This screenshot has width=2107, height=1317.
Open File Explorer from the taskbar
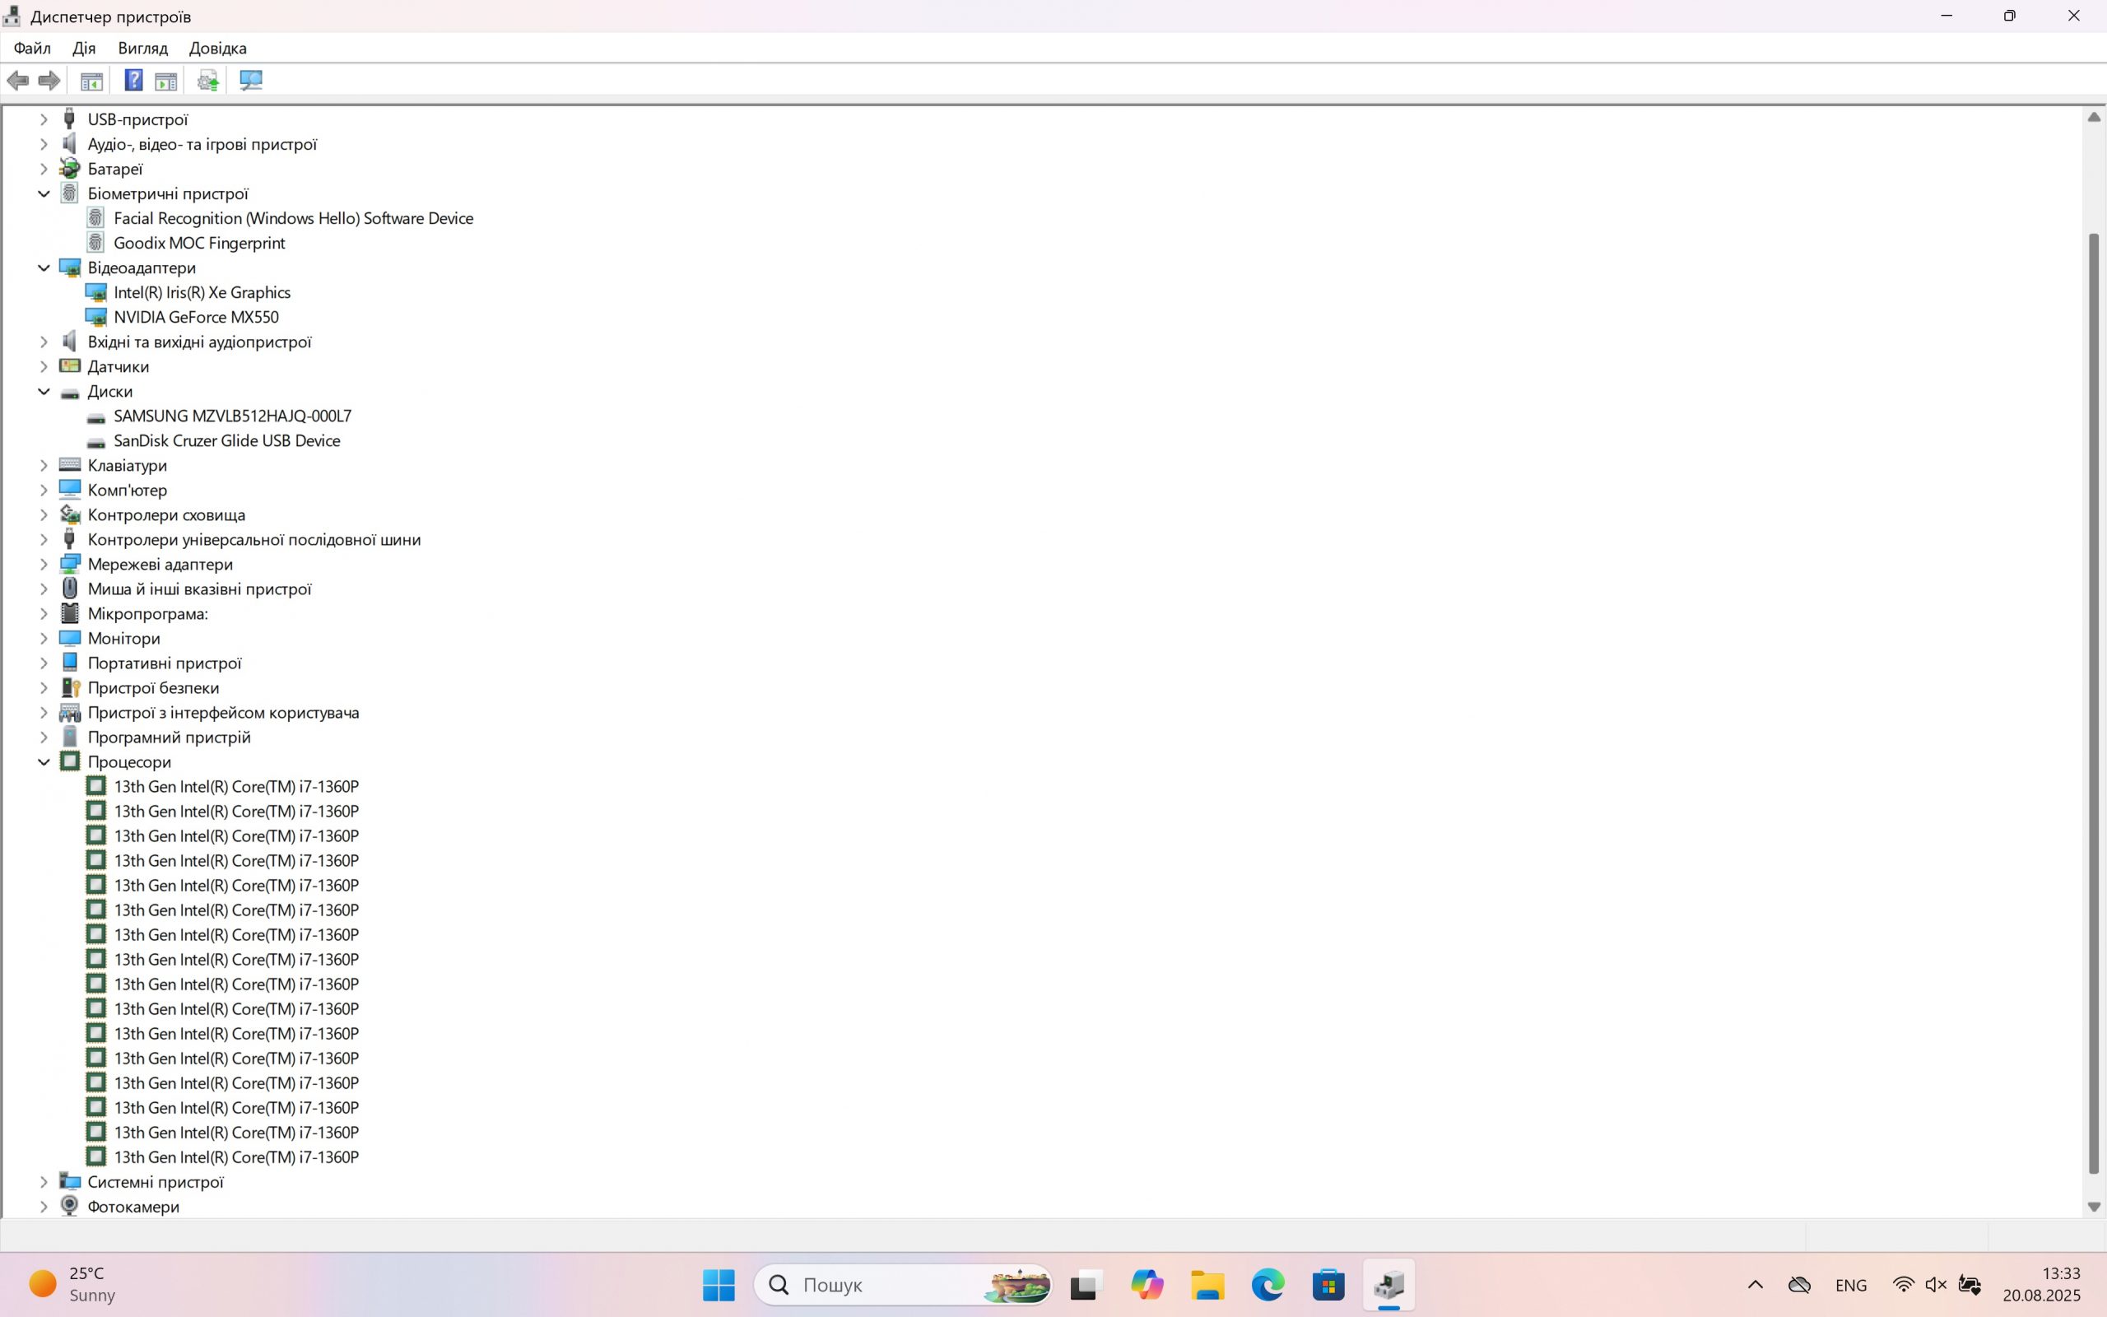coord(1207,1285)
